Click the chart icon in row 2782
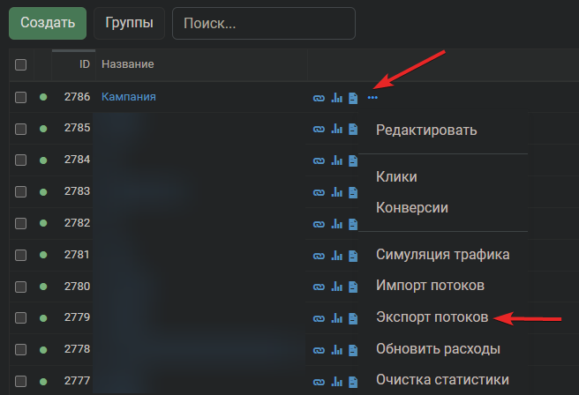Image resolution: width=579 pixels, height=395 pixels. [337, 224]
